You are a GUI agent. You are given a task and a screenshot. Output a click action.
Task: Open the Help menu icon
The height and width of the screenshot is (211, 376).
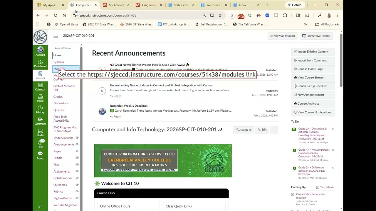[x=40, y=144]
